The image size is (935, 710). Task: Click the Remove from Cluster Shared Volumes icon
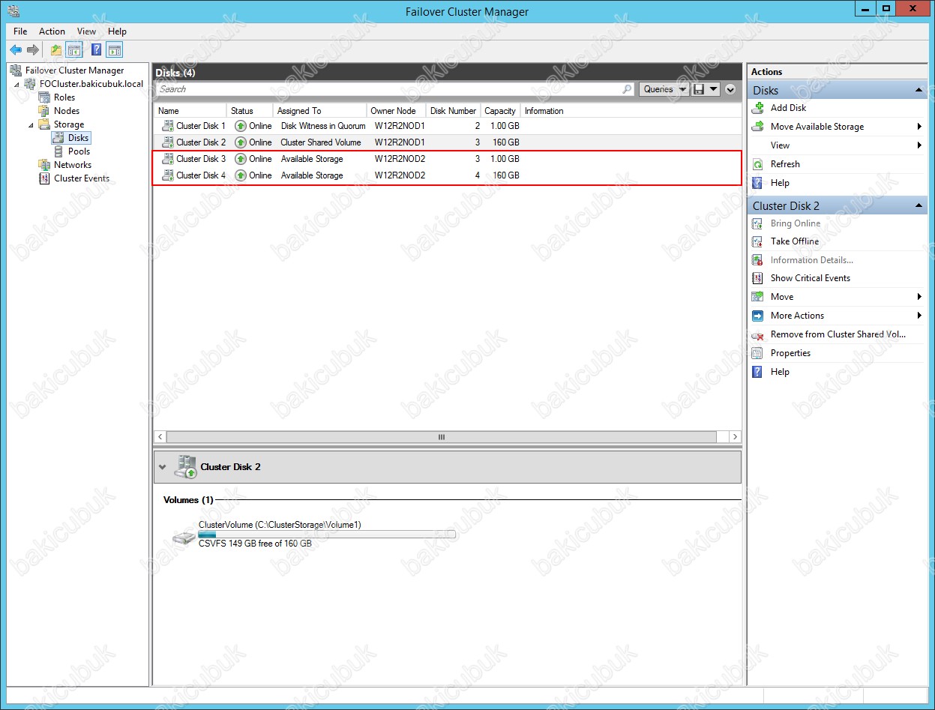(758, 334)
